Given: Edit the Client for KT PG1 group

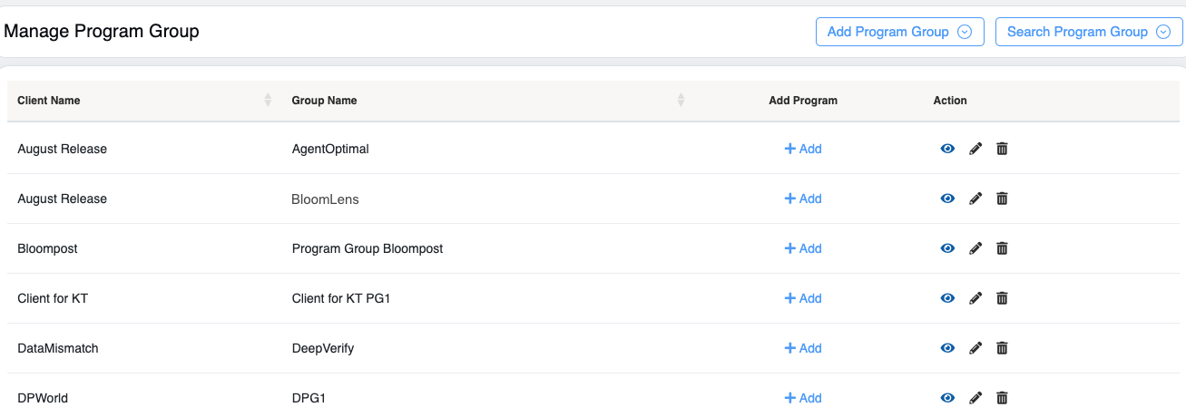Looking at the screenshot, I should (975, 298).
